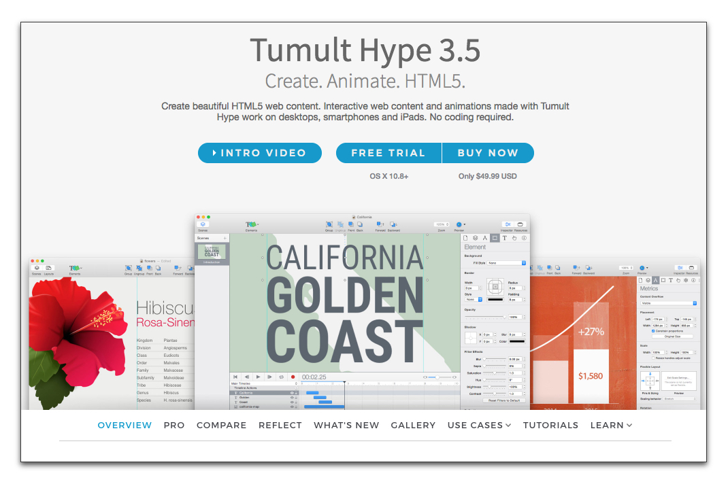Viewport: 728px width, 484px height.
Task: Select the Introduction scene thumbnail
Action: pos(212,252)
